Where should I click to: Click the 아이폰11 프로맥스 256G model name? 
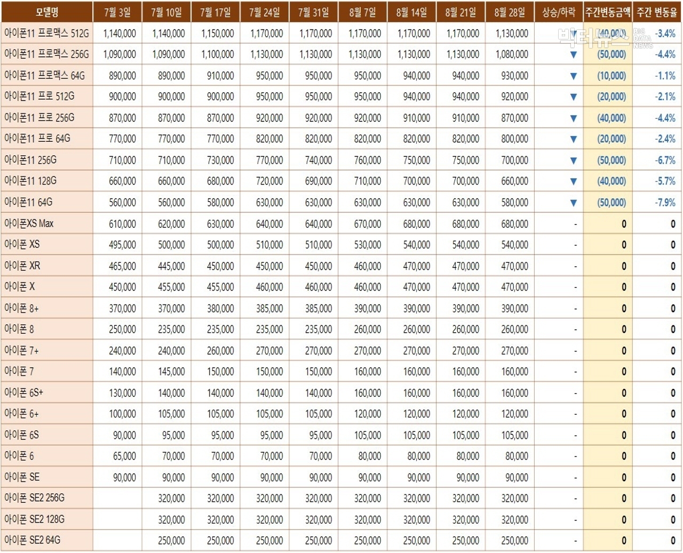point(47,54)
